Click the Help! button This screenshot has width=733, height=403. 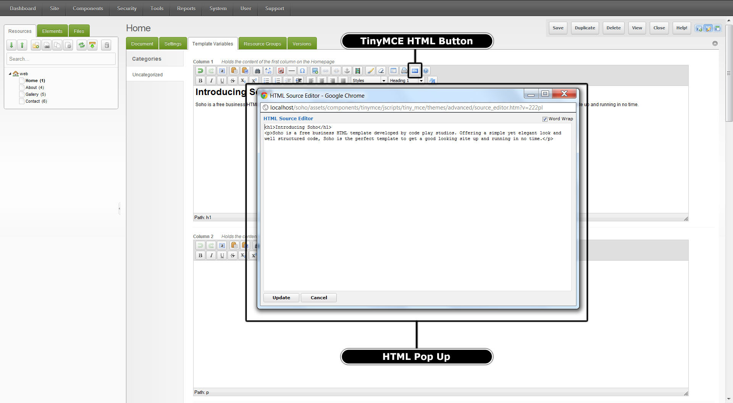tap(681, 28)
